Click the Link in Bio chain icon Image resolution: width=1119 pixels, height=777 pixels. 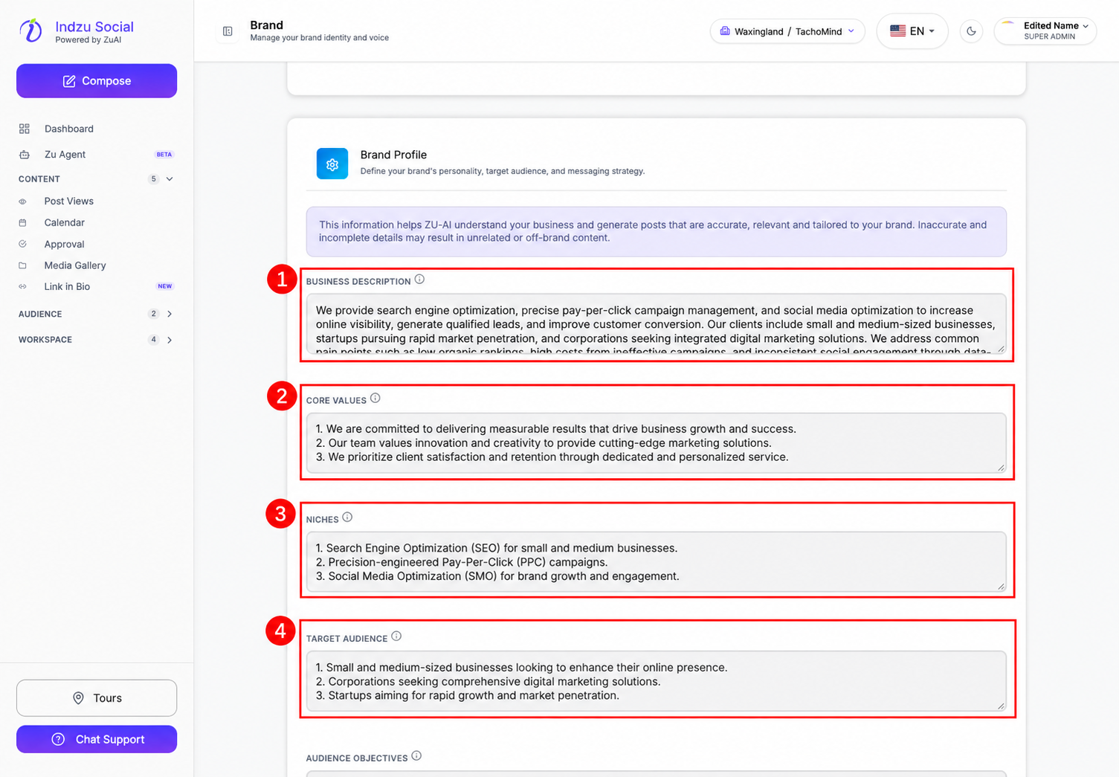(x=22, y=287)
